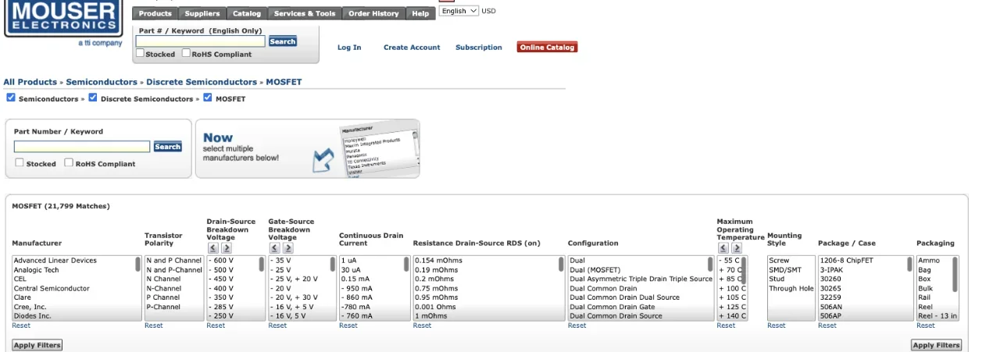Click Search in the Part Number / Keyword panel
This screenshot has height=352, width=1000.
click(x=167, y=147)
